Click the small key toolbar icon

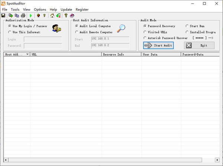(x=44, y=16)
